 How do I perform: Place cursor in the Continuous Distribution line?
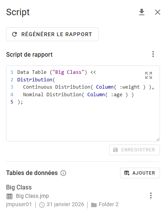(x=89, y=87)
